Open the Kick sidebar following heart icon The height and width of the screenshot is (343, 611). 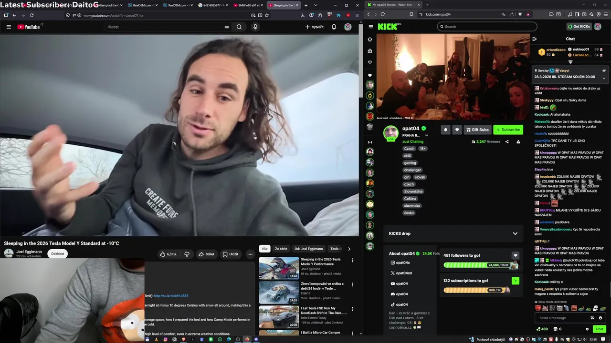(x=370, y=62)
